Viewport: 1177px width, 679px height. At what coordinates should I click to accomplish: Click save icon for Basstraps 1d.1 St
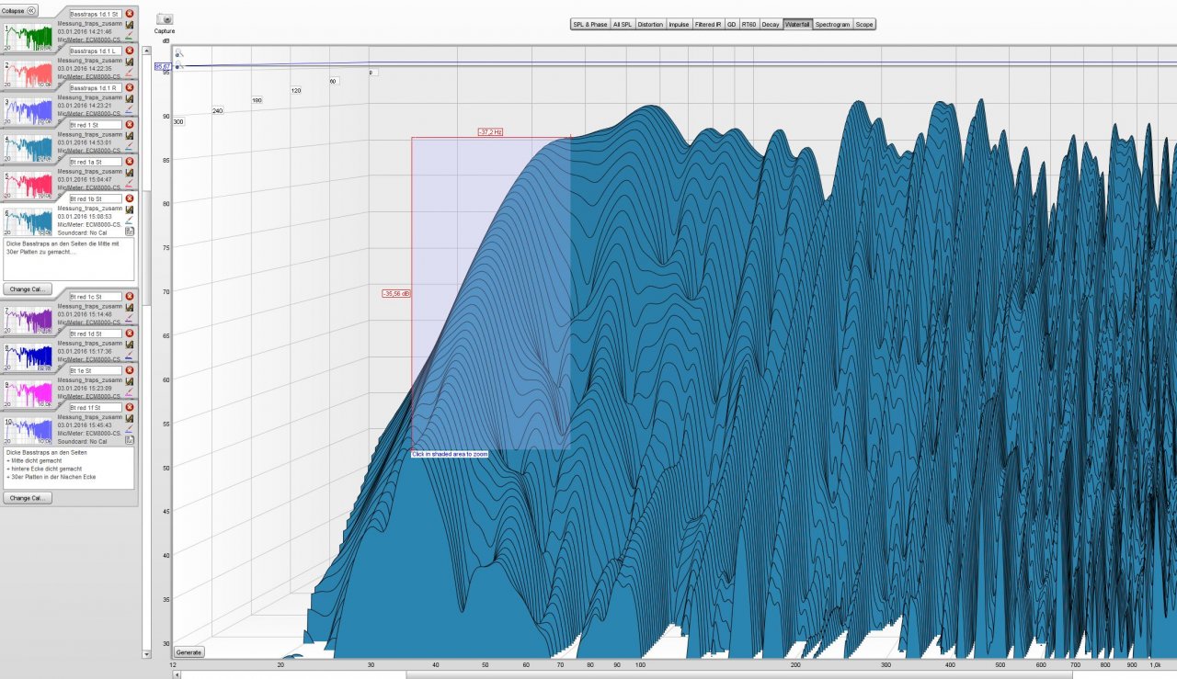point(130,25)
